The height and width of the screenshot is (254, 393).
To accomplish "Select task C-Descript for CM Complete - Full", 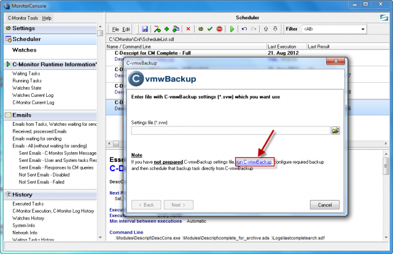I will (153, 53).
